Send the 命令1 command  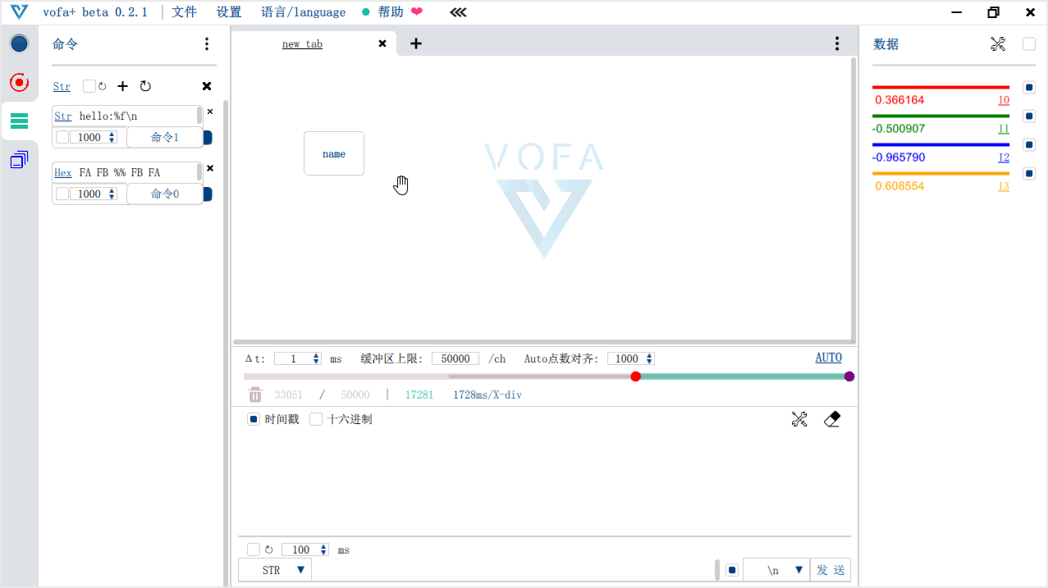pyautogui.click(x=164, y=137)
